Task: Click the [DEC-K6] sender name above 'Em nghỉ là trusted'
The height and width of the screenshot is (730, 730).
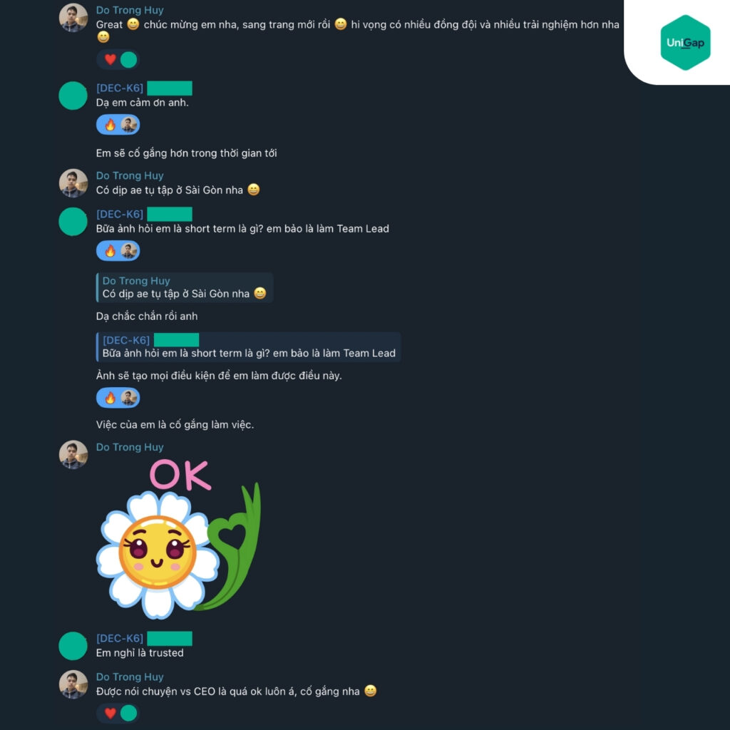Action: tap(120, 638)
